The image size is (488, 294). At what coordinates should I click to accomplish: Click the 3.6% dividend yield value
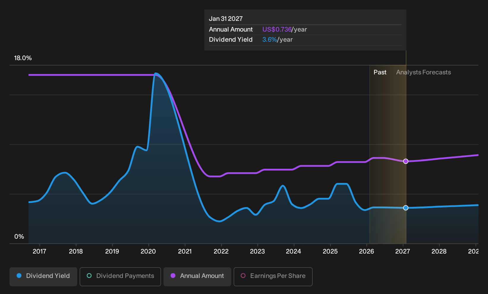270,40
